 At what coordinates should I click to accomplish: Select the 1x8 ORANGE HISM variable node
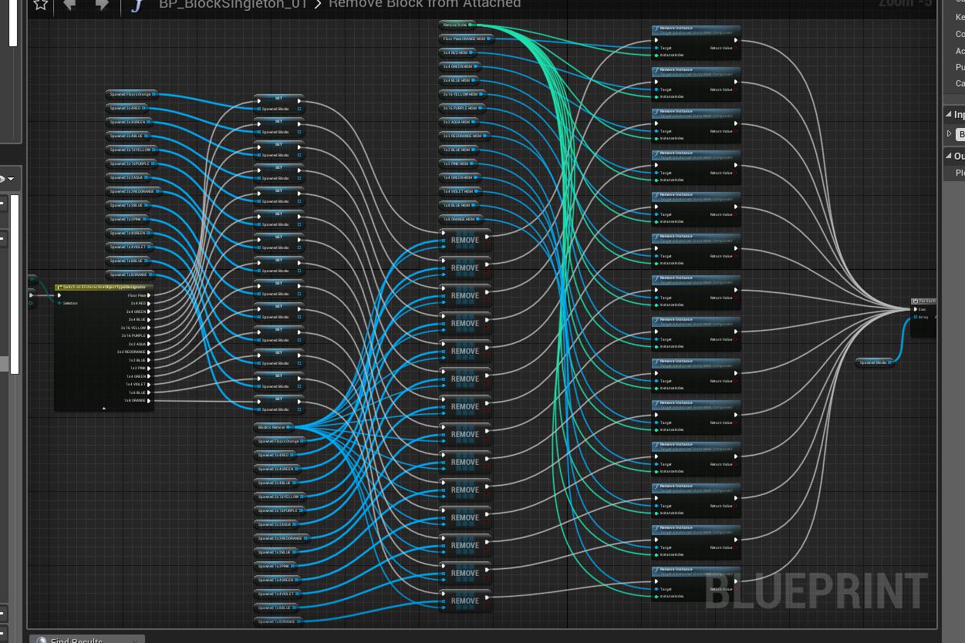[x=461, y=219]
